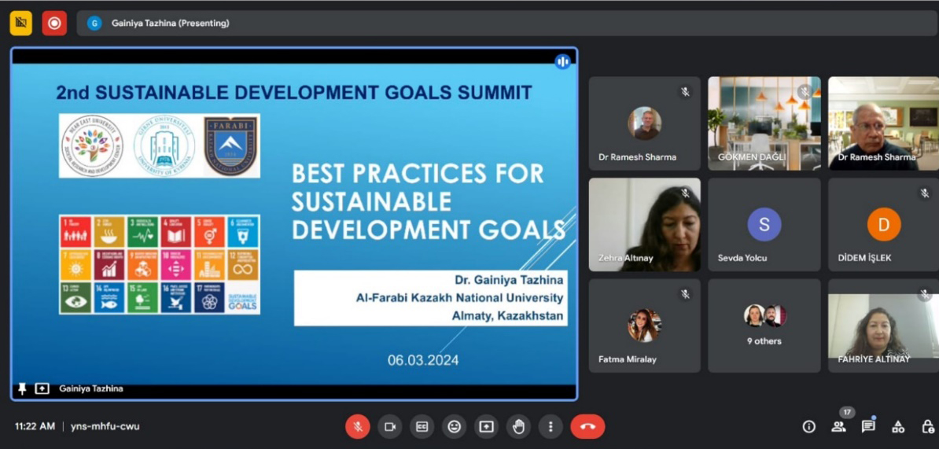Screen dimensions: 939x449
Task: Unpin the presentation using the pin icon
Action: [22, 388]
